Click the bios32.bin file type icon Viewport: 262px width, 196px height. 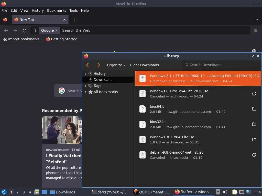coord(143,124)
